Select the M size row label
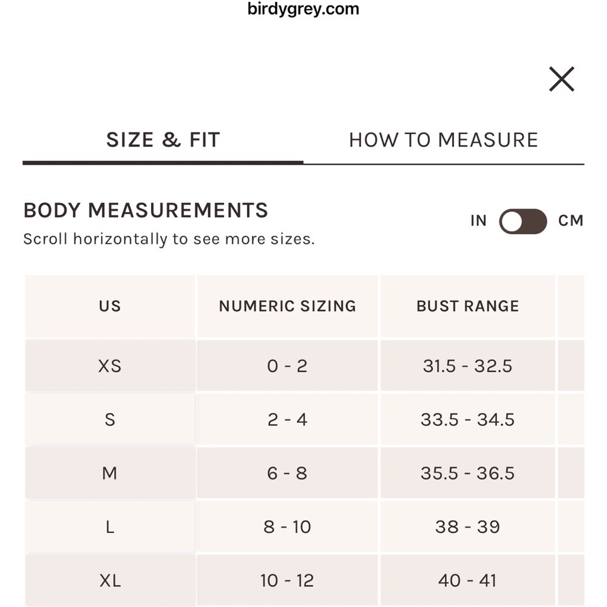Screen dimensions: 607x607 (110, 473)
